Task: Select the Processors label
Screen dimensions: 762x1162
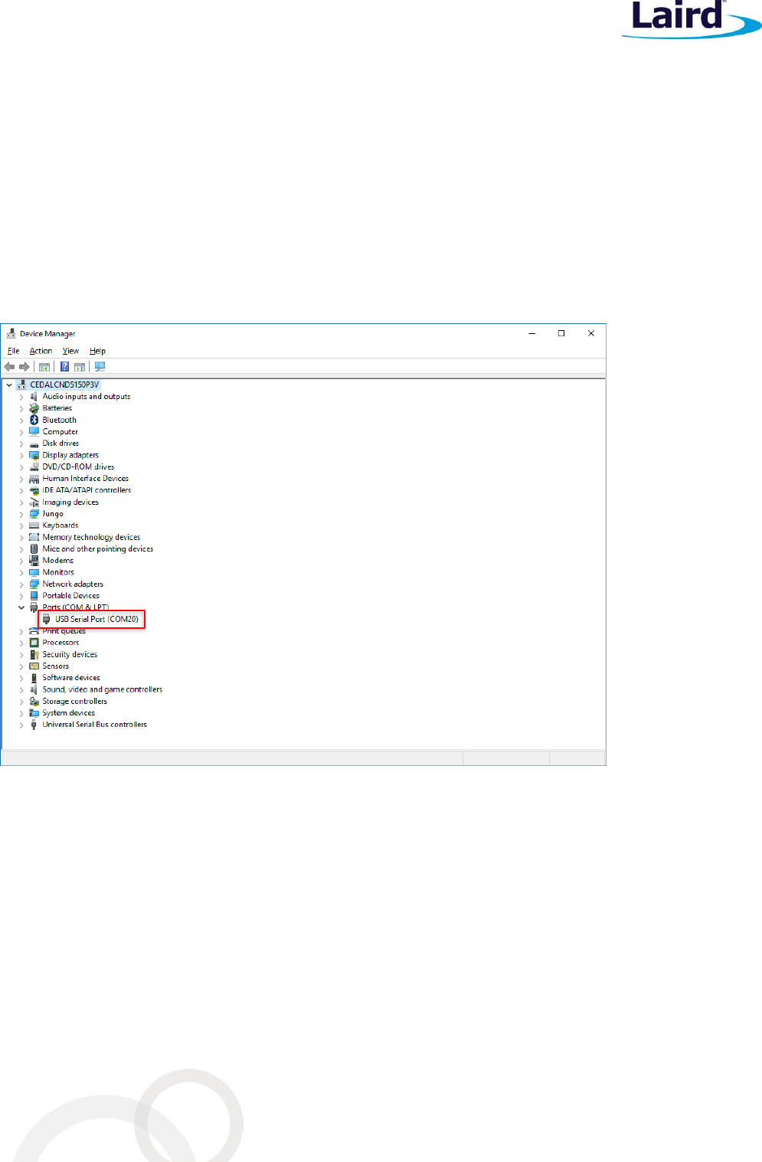Action: pos(61,643)
